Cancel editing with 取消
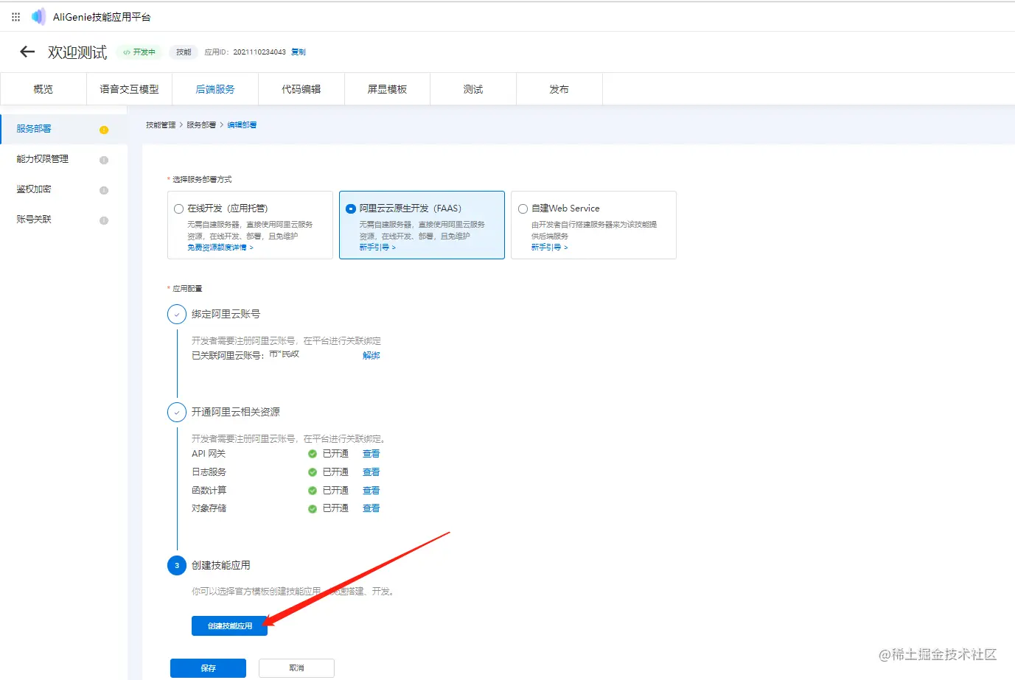 [x=296, y=668]
